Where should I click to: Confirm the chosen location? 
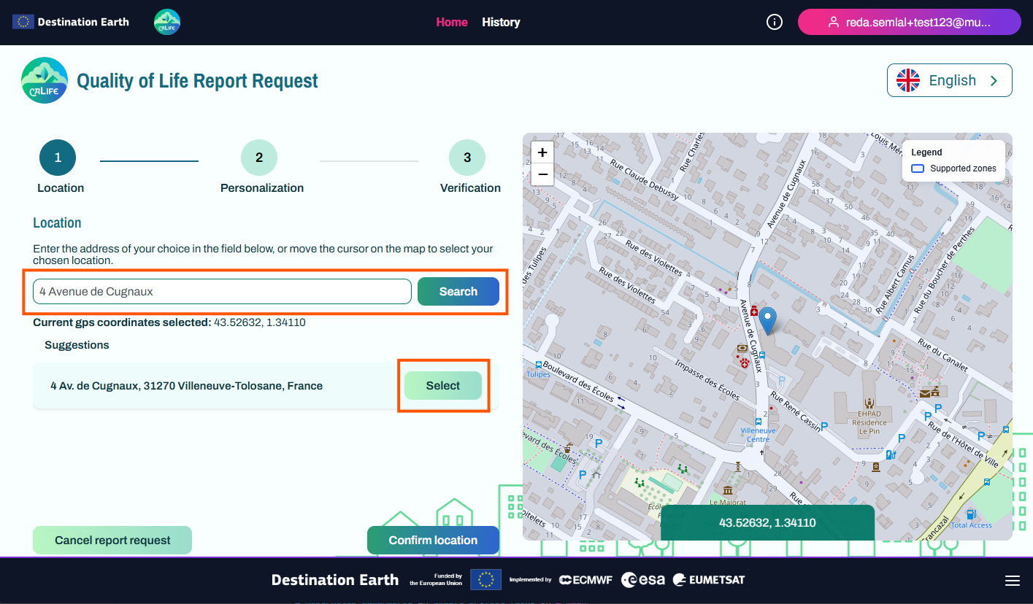pos(433,540)
